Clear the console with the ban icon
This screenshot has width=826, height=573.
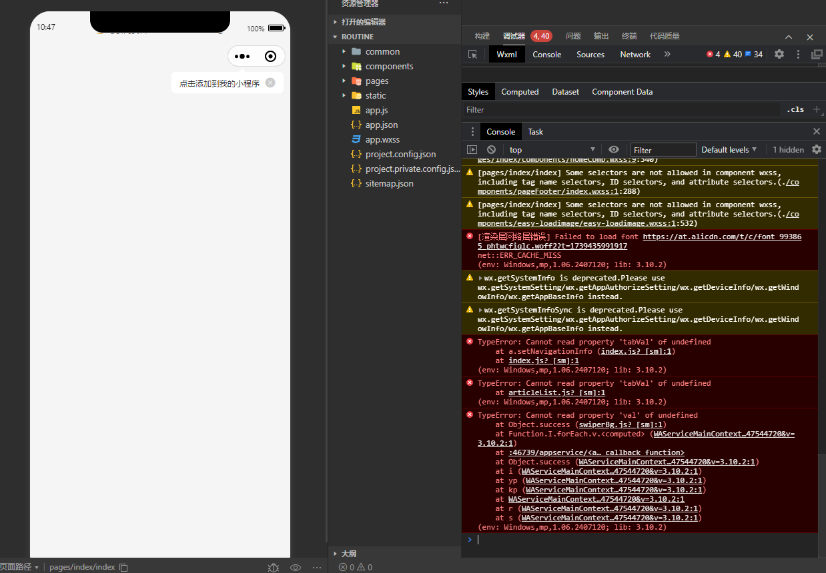click(x=491, y=150)
